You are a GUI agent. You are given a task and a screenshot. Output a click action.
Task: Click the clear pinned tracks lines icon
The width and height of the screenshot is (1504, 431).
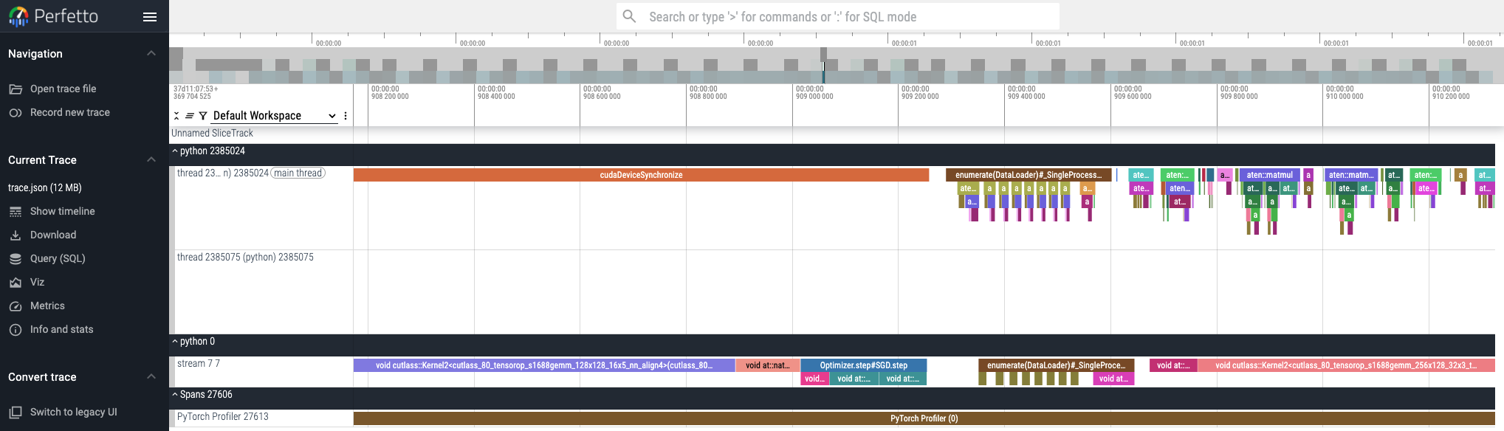coord(190,116)
